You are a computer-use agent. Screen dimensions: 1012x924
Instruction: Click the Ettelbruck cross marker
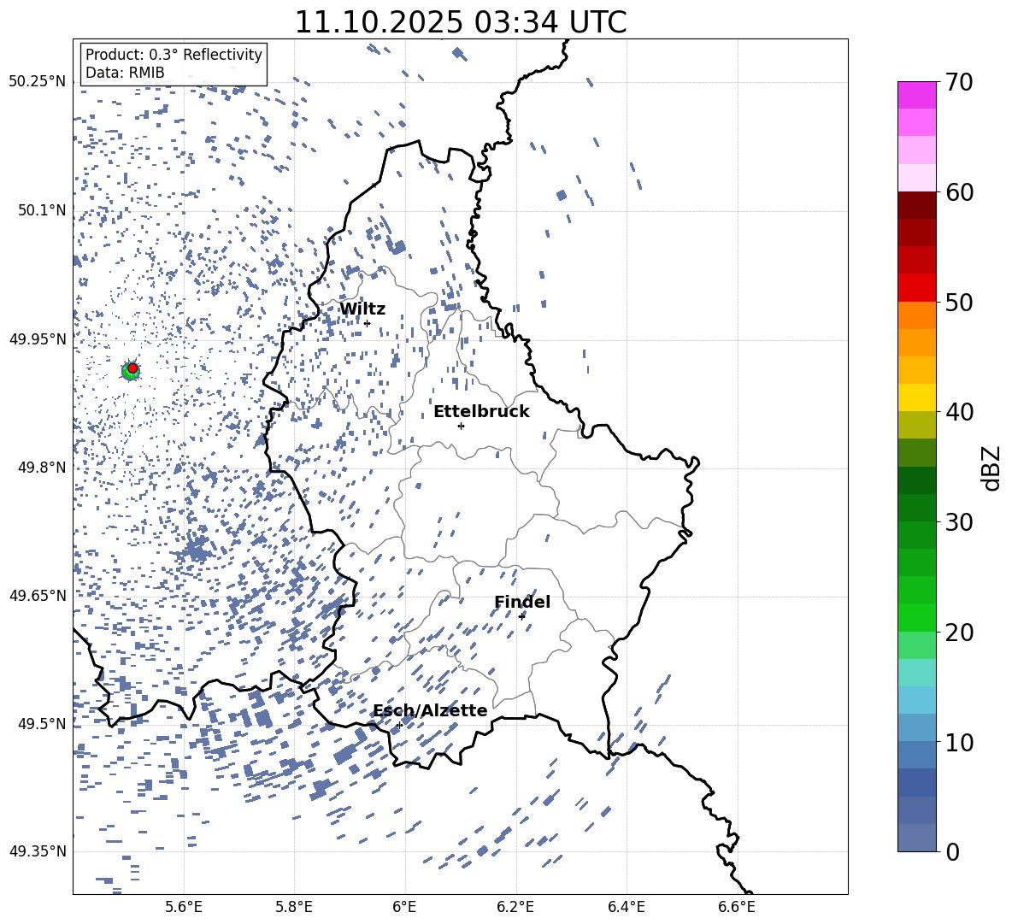461,426
